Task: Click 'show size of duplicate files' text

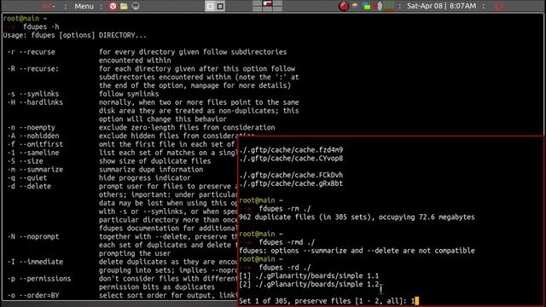Action: coord(155,161)
